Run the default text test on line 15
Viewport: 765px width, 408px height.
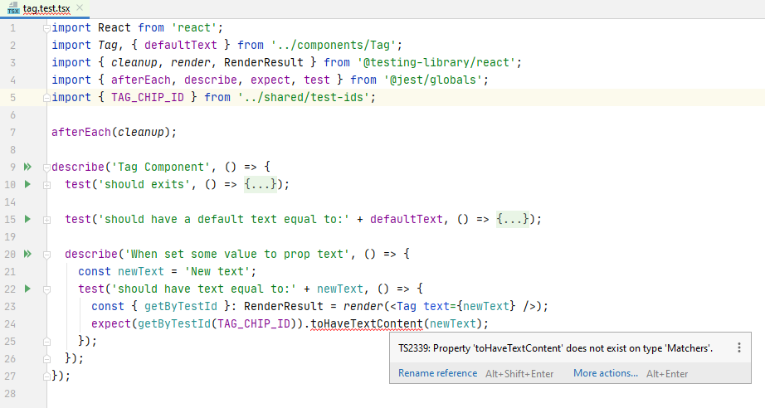point(28,220)
